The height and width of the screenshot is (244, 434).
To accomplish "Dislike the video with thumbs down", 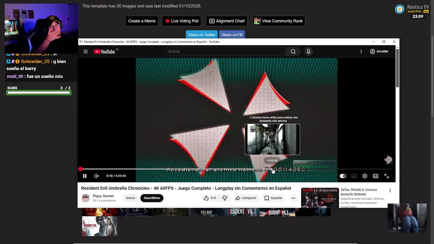I will click(x=225, y=198).
